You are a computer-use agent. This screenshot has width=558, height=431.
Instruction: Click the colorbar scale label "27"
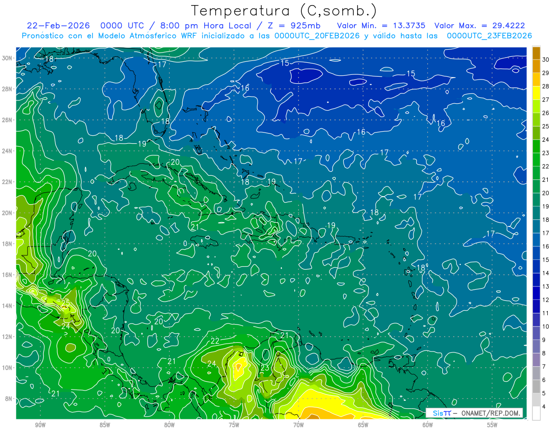[546, 99]
